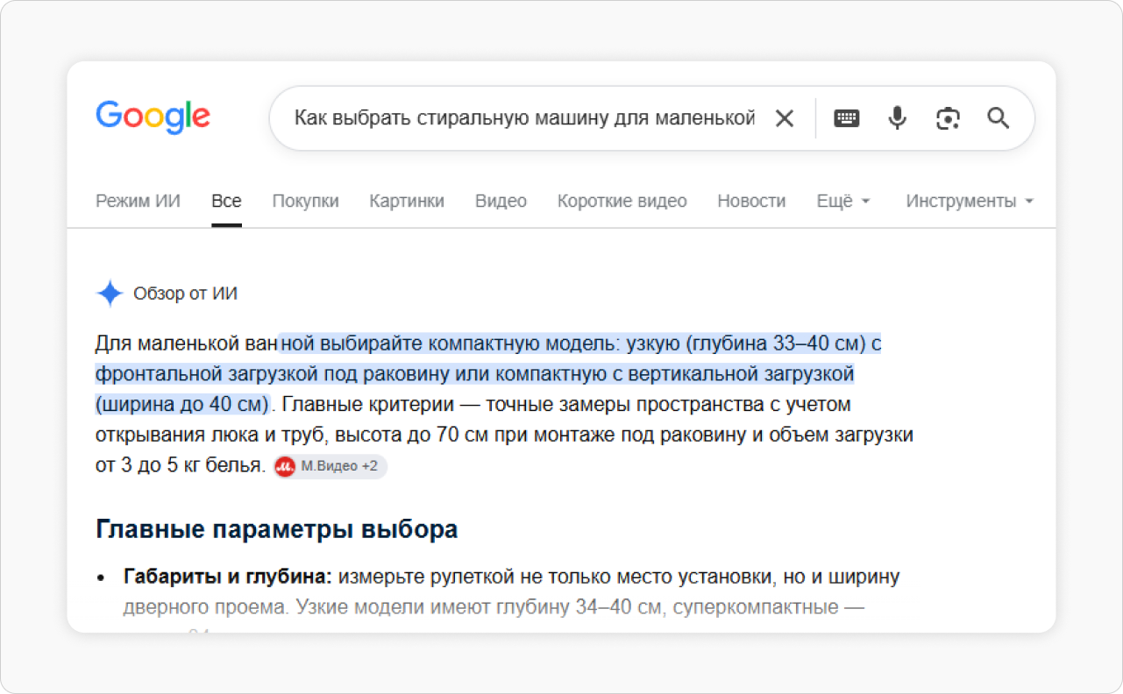Start voice search with microphone icon
This screenshot has height=694, width=1123.
pyautogui.click(x=897, y=118)
